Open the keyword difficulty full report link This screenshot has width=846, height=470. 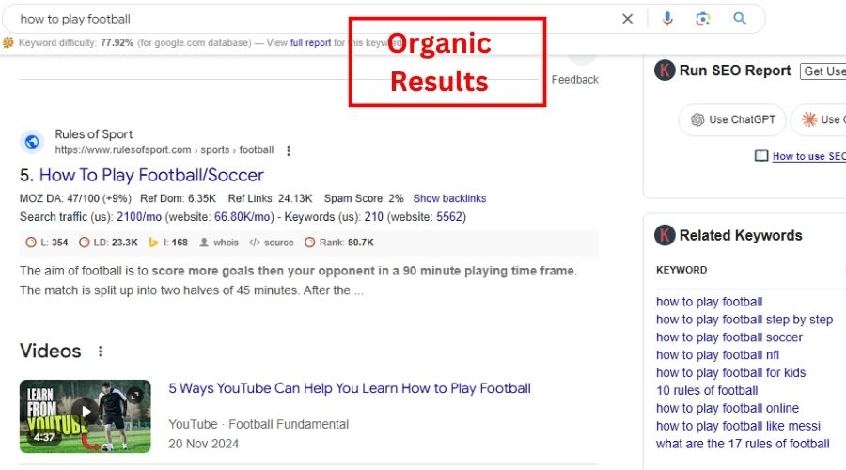[x=310, y=43]
